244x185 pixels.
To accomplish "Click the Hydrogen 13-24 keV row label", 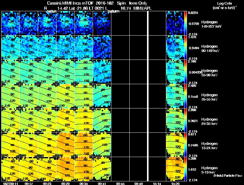I will (210, 146).
